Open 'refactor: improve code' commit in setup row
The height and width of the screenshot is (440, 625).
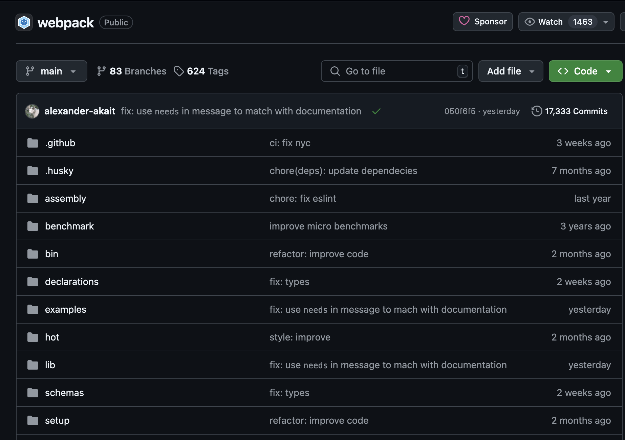[319, 420]
